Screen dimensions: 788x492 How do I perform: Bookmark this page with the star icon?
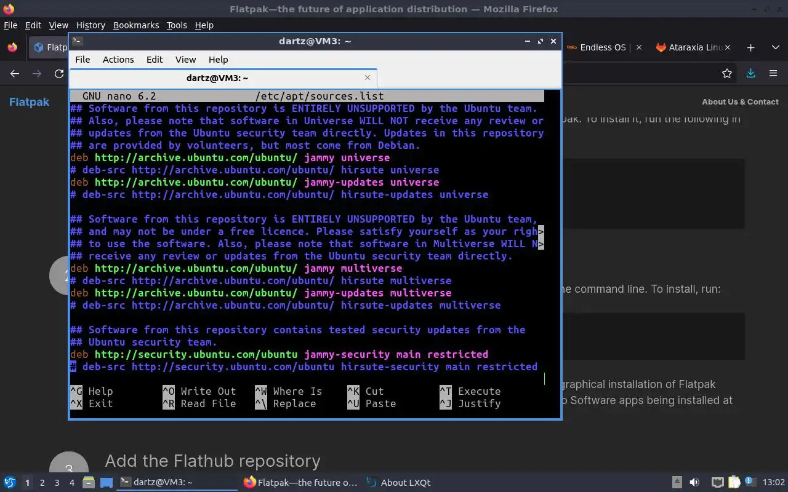coord(727,74)
